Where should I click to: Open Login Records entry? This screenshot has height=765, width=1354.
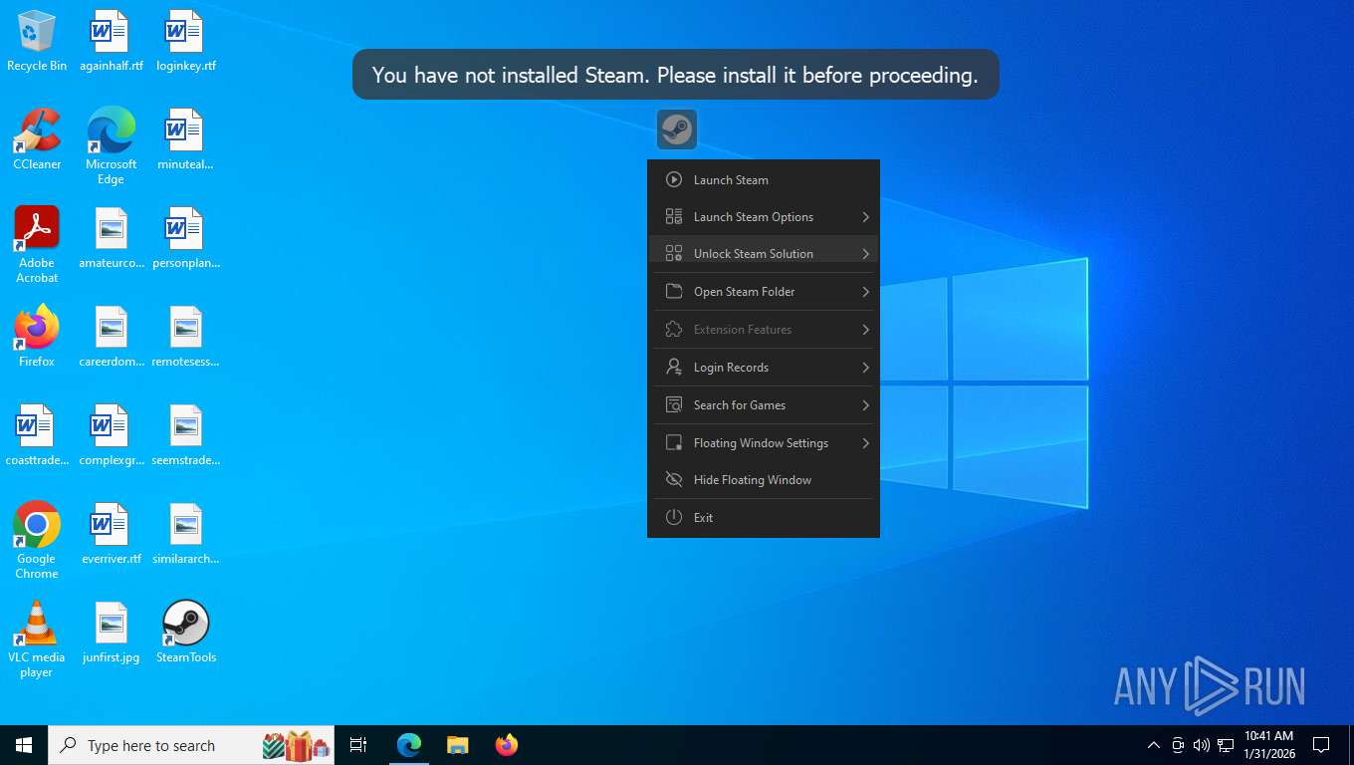point(764,368)
